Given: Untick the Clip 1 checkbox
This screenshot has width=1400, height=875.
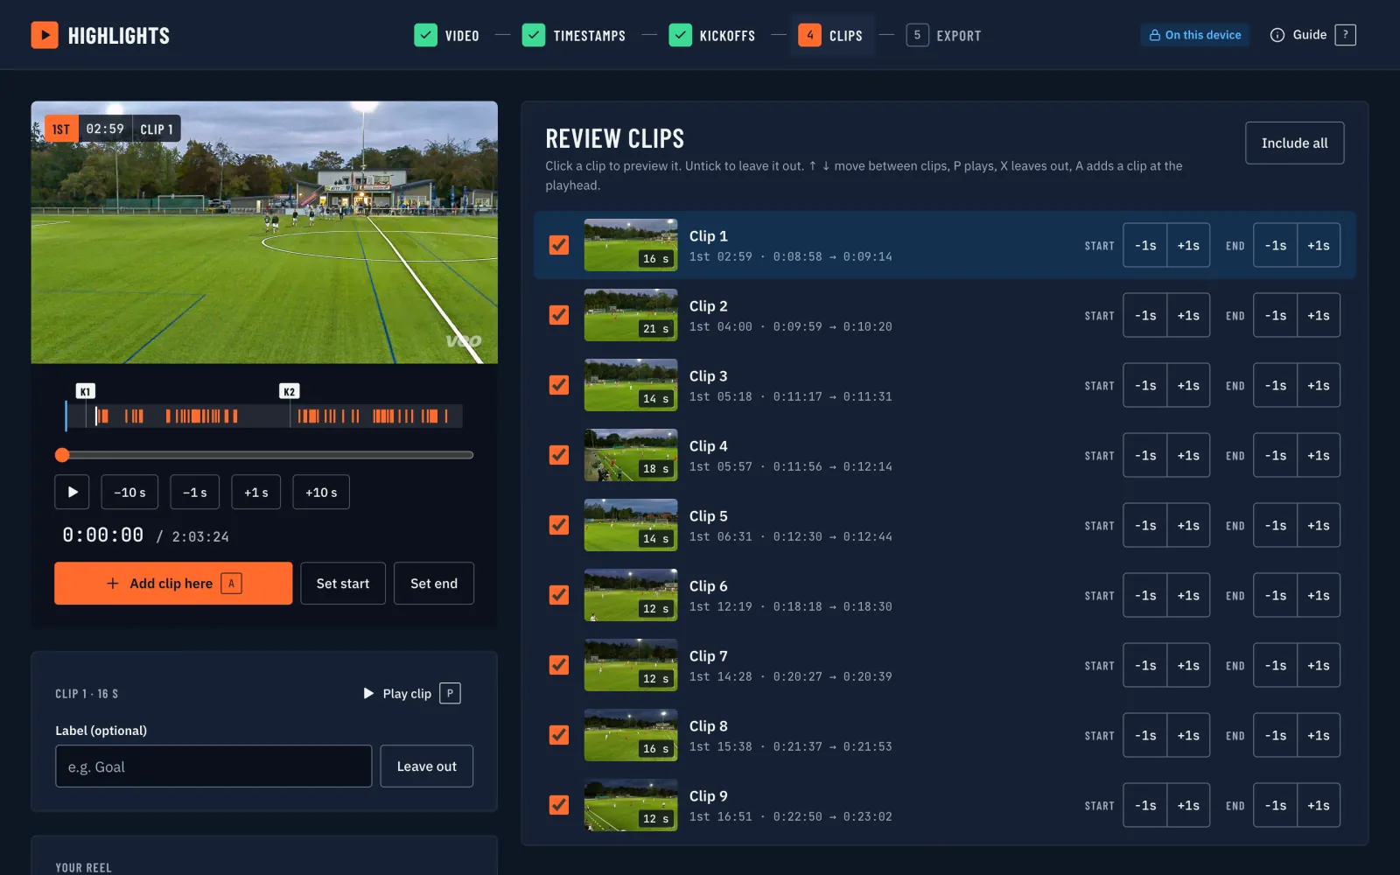Looking at the screenshot, I should point(558,245).
